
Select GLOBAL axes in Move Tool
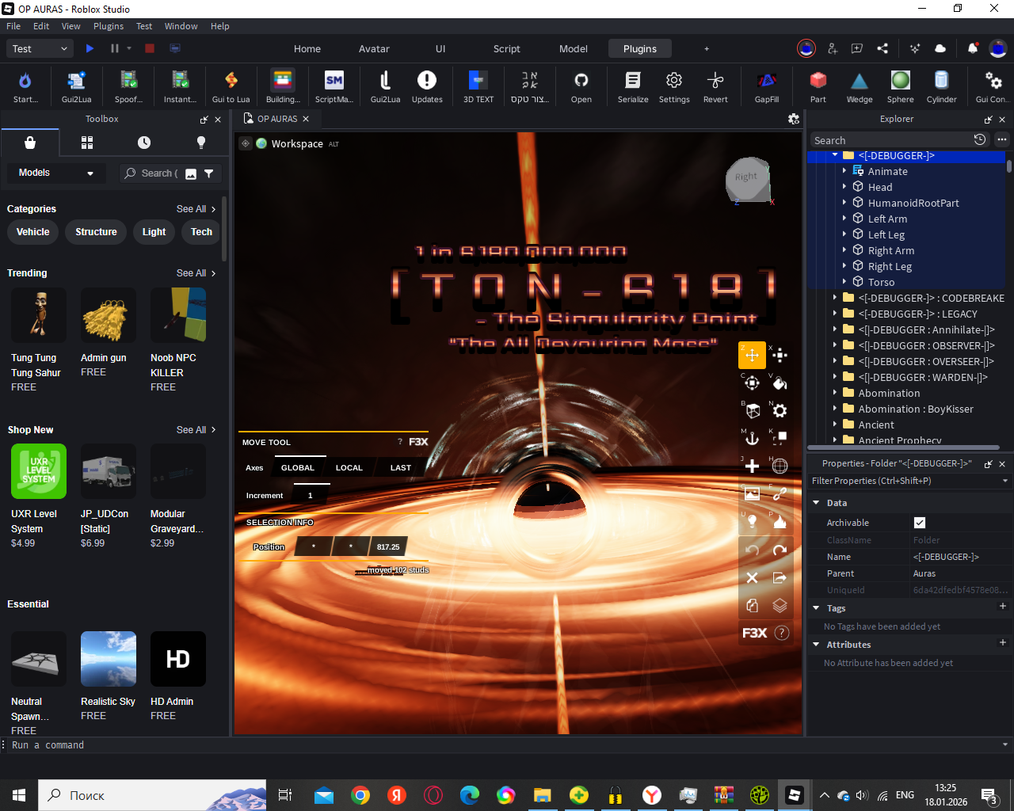pos(298,467)
